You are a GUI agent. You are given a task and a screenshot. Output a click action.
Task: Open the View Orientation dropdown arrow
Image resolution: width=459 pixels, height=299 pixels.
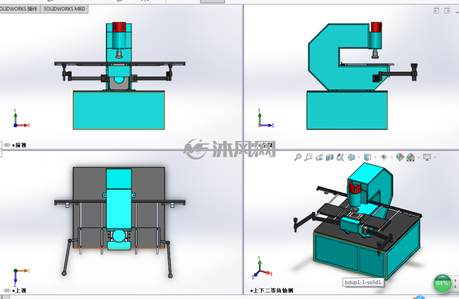[x=359, y=157]
